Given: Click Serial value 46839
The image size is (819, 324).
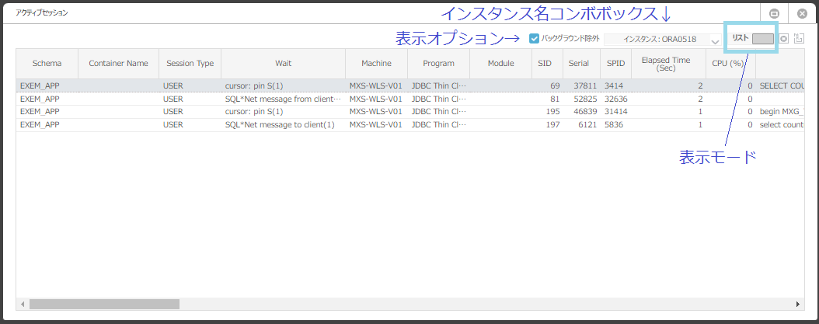Looking at the screenshot, I should point(585,112).
